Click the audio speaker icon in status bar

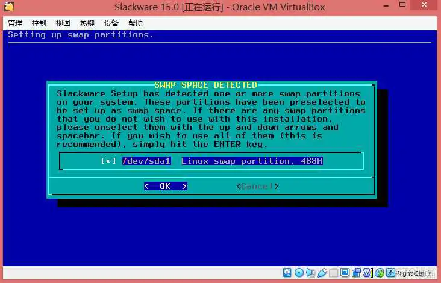(310, 272)
